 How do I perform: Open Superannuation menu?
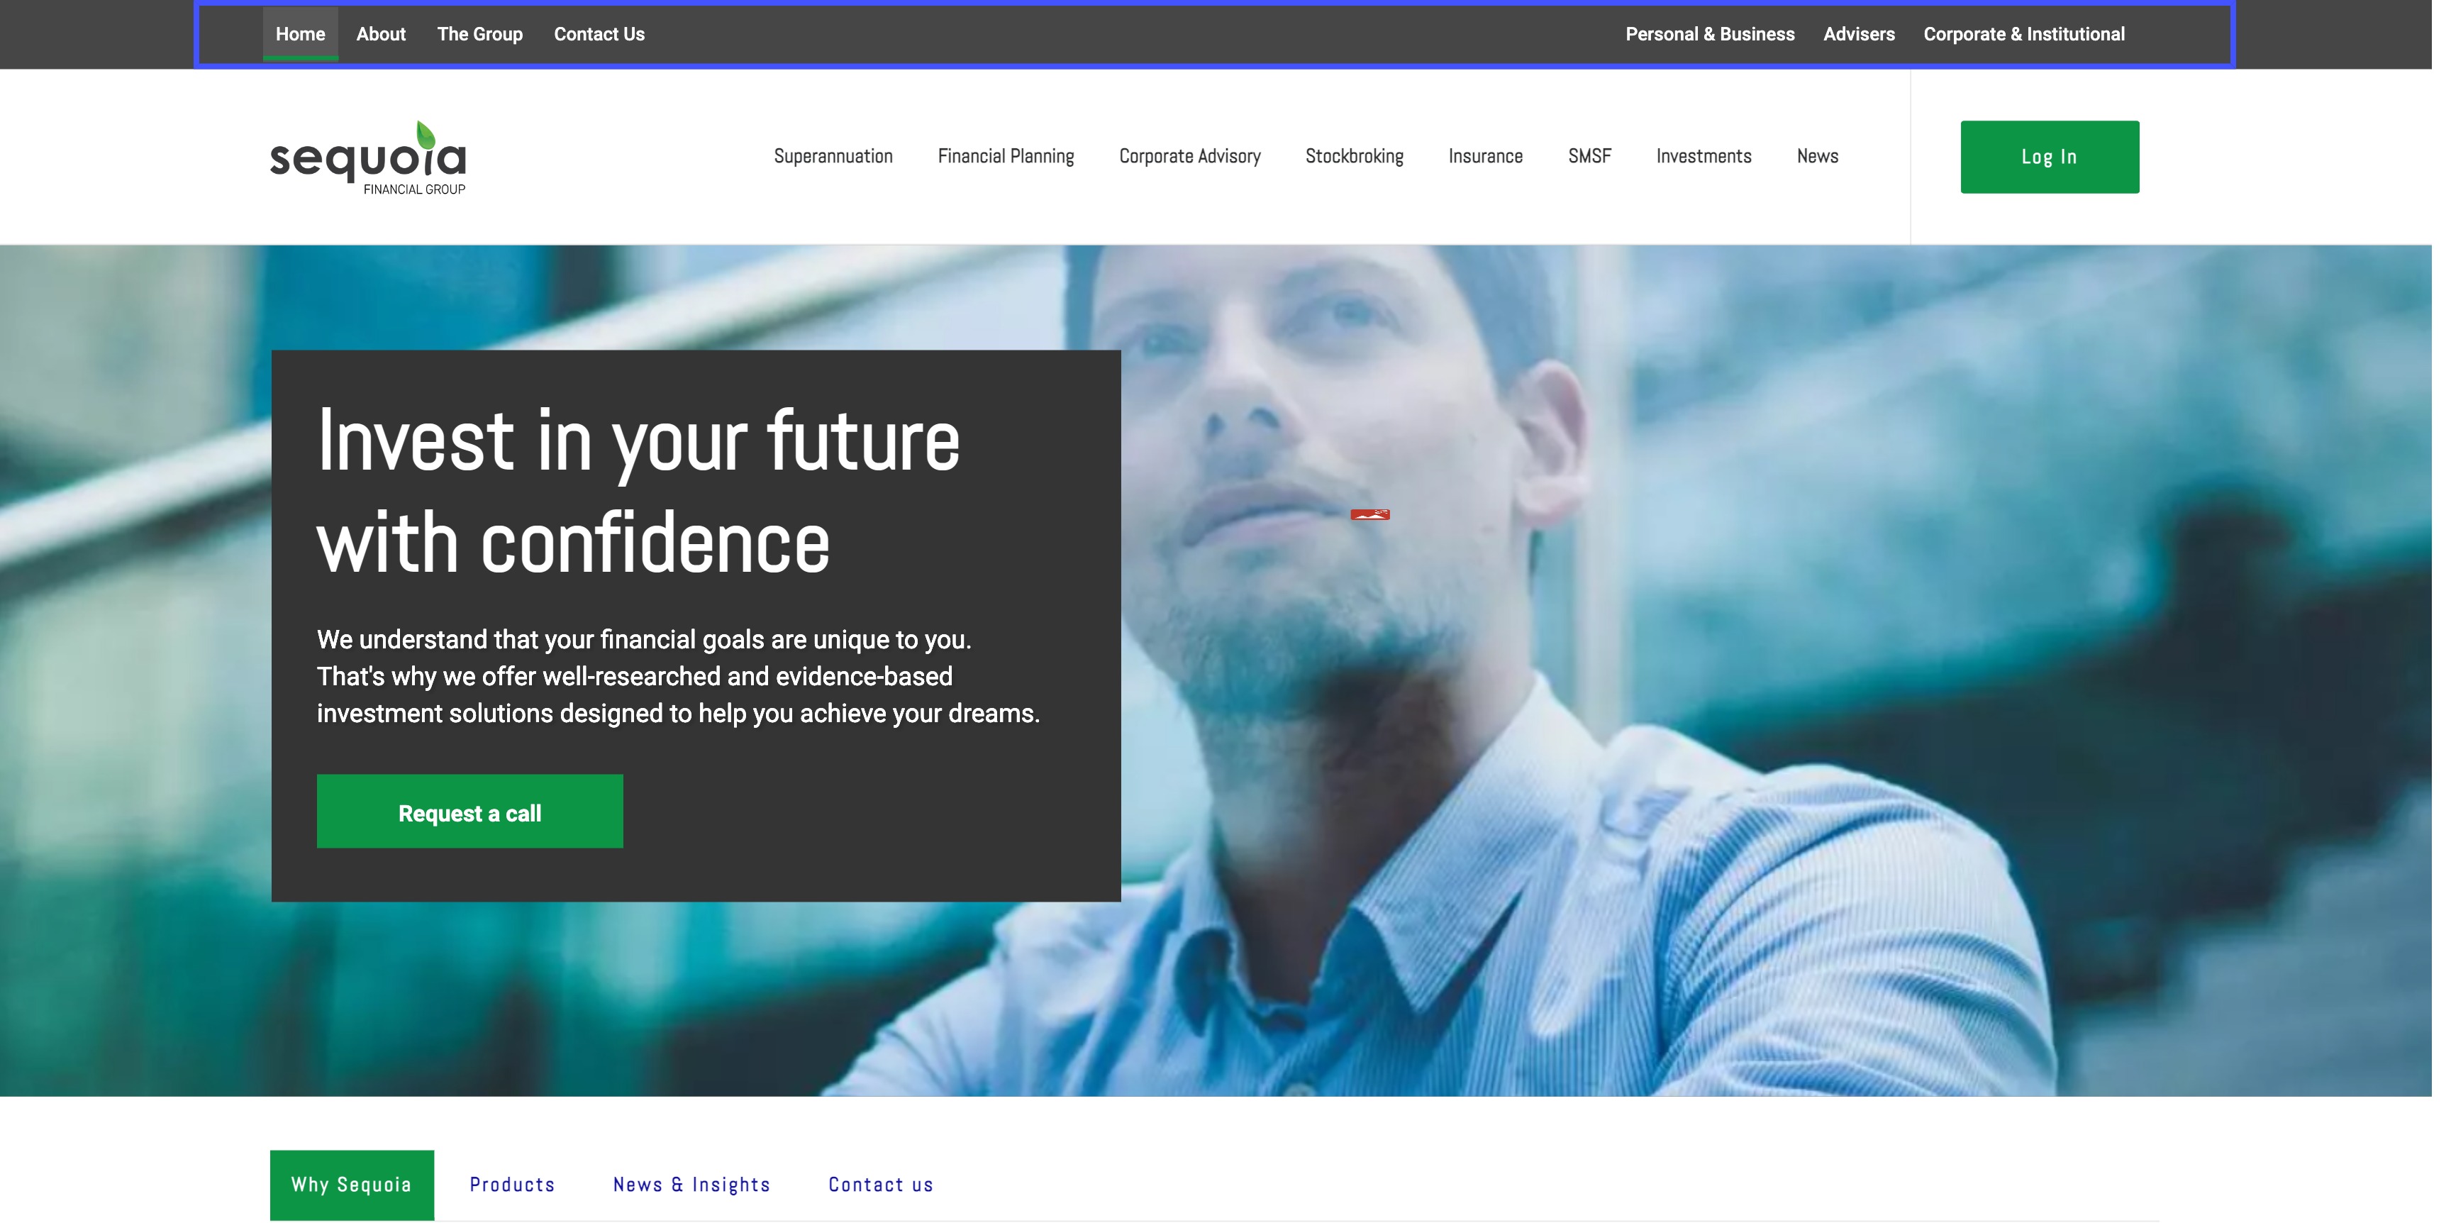[x=833, y=156]
